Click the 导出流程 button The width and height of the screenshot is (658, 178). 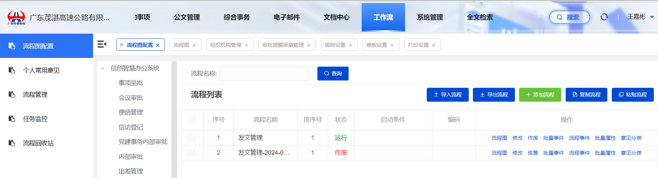(494, 95)
